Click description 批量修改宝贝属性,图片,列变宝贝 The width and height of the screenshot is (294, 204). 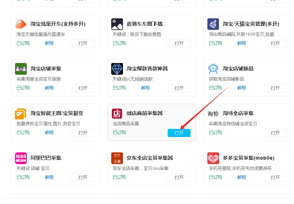[x=48, y=124]
